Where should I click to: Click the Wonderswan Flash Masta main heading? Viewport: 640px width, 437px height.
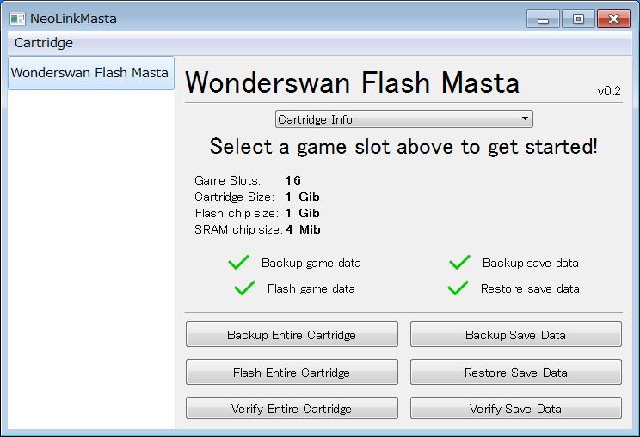pyautogui.click(x=352, y=82)
